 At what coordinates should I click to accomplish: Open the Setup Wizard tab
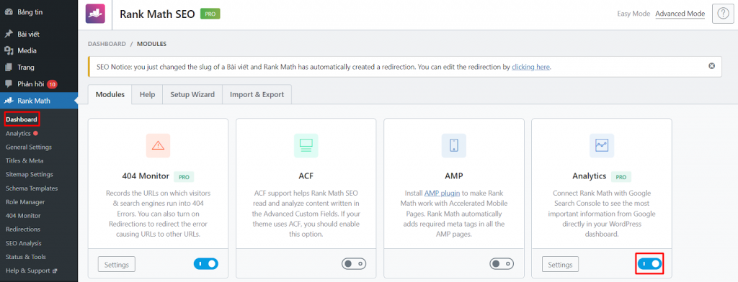coord(192,94)
